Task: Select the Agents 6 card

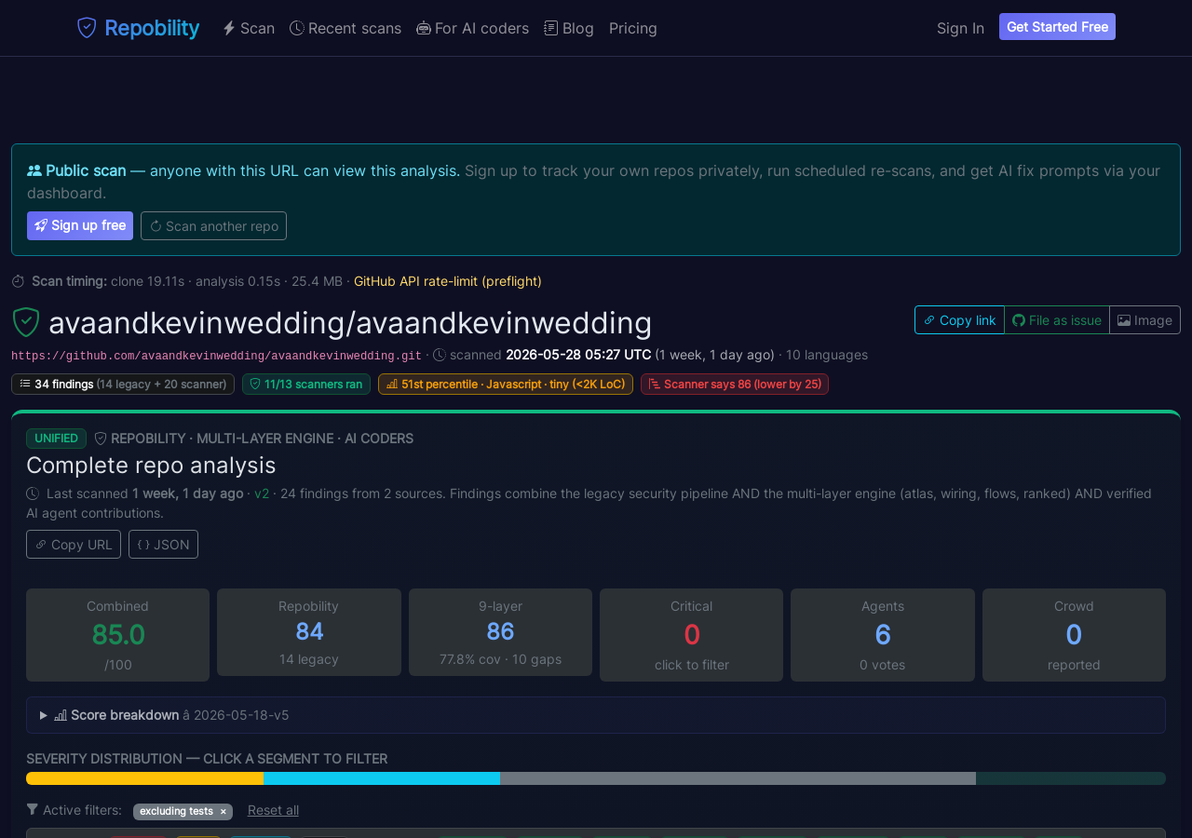Action: click(x=883, y=635)
